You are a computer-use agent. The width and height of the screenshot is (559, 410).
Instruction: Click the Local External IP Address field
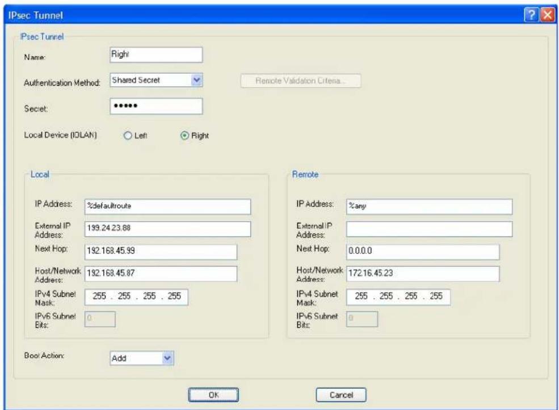(167, 229)
